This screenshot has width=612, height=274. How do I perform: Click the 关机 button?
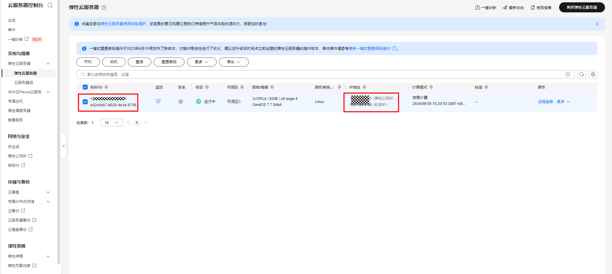pos(114,62)
